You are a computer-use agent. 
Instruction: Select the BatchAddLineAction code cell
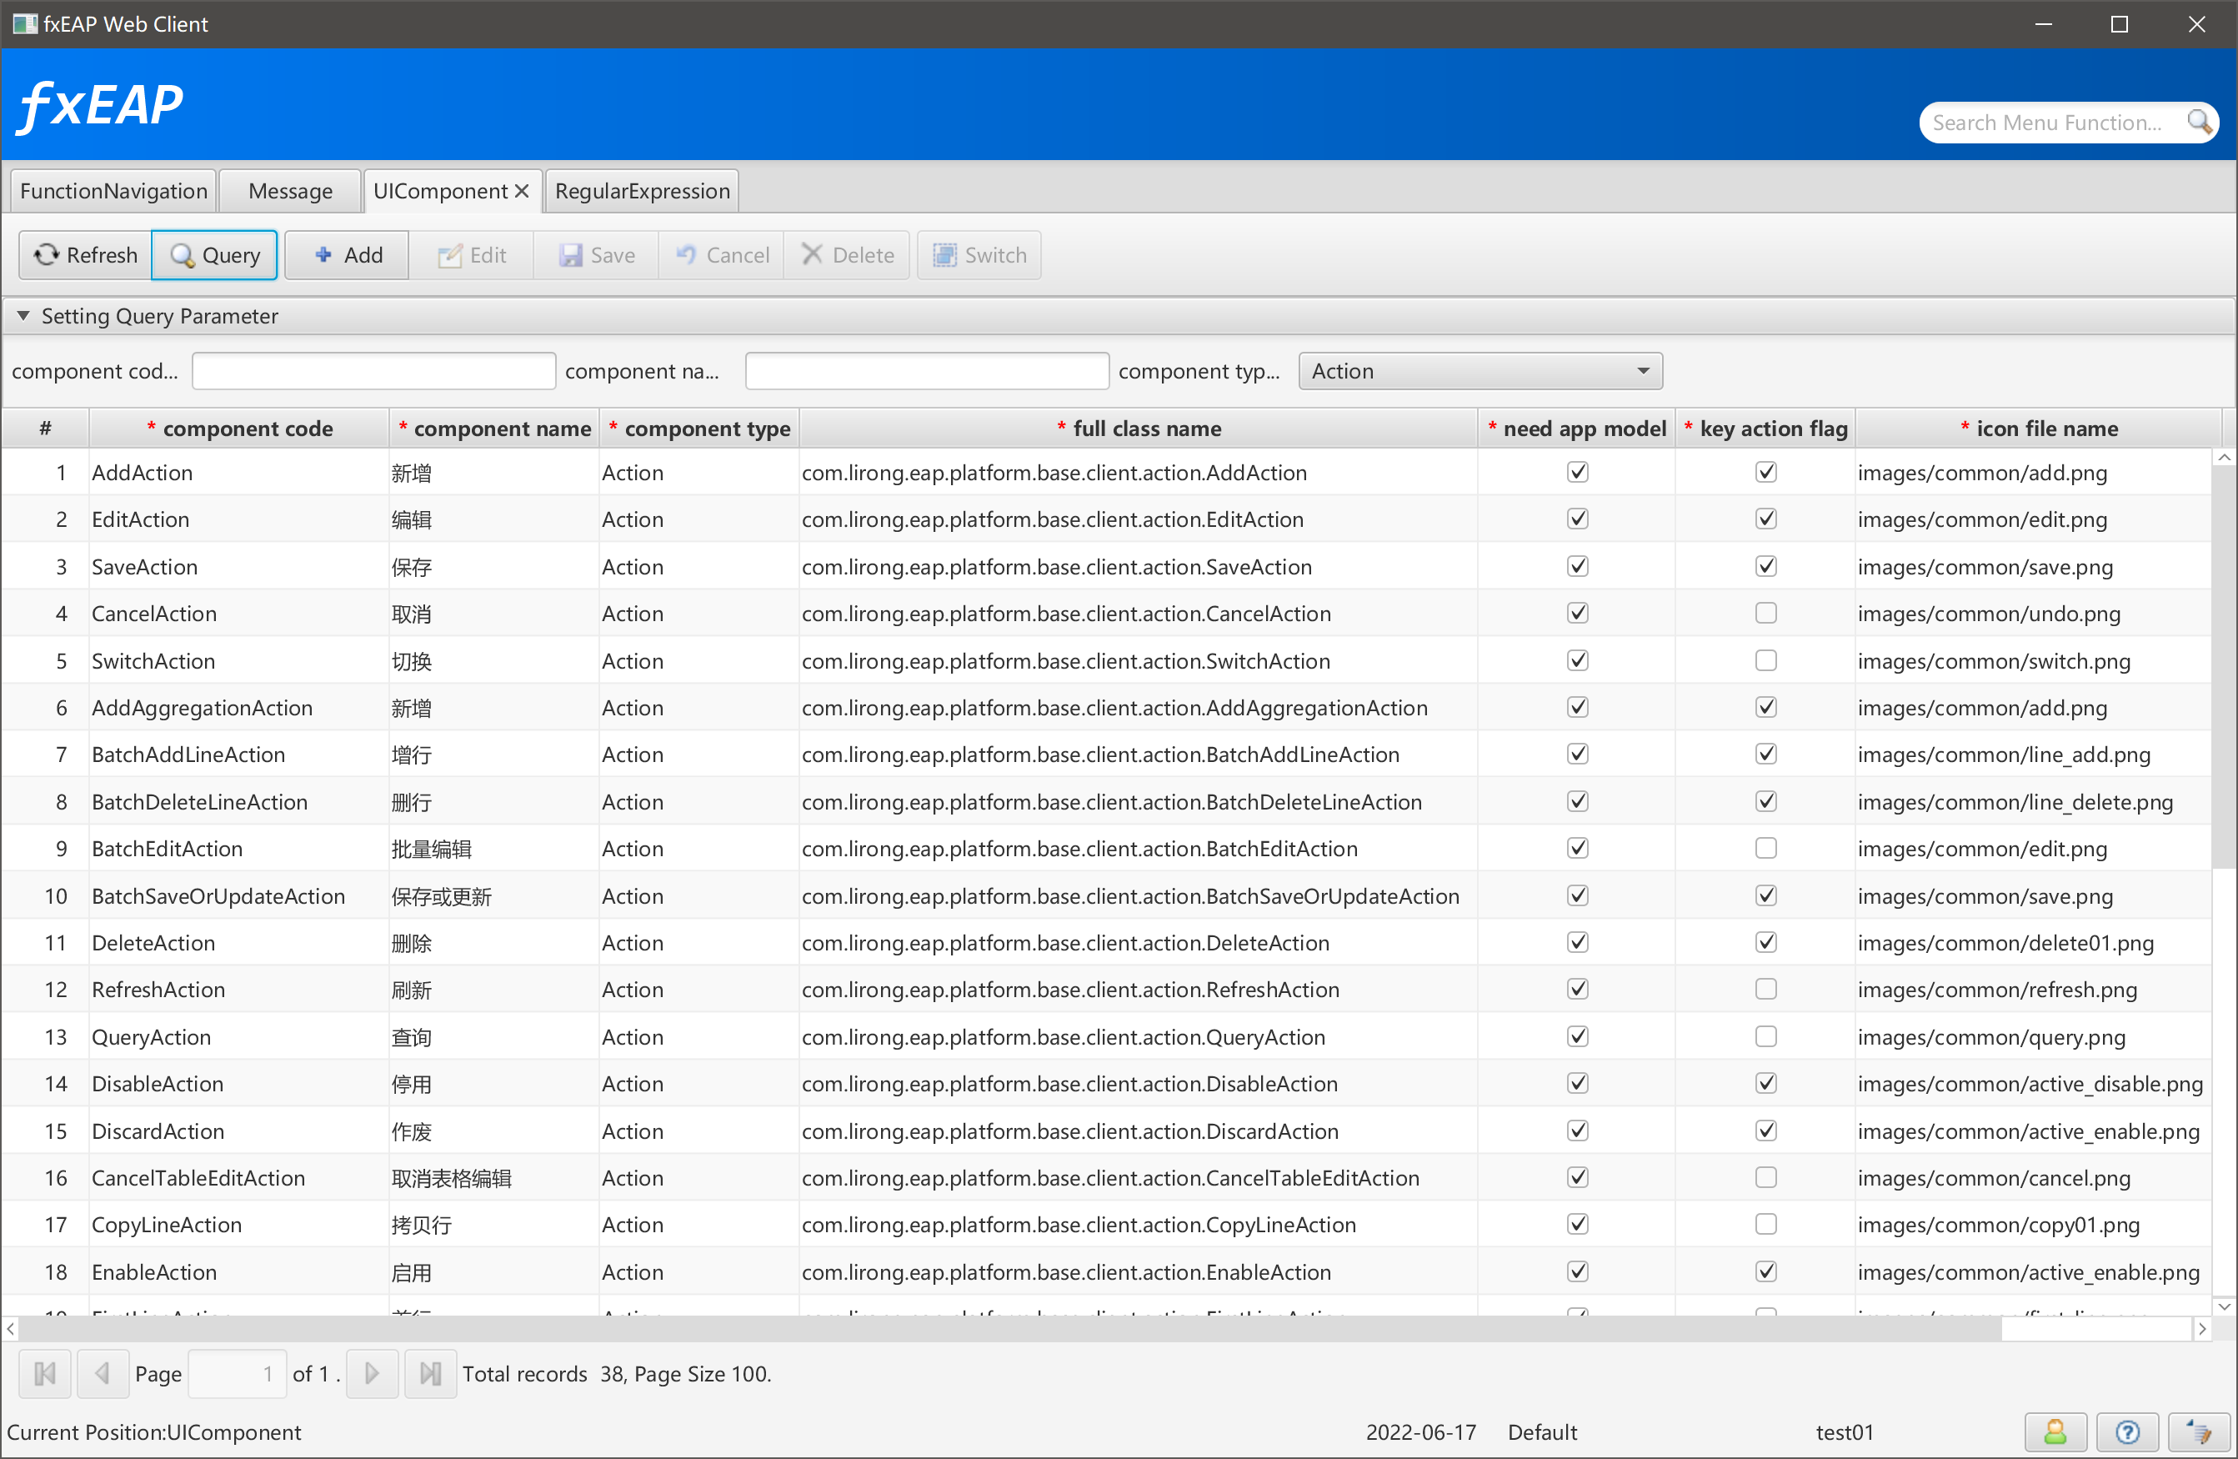pyautogui.click(x=240, y=755)
